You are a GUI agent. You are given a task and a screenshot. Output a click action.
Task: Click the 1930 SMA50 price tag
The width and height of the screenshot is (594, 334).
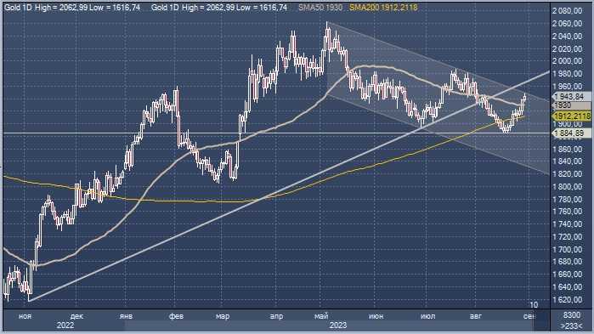click(x=572, y=105)
